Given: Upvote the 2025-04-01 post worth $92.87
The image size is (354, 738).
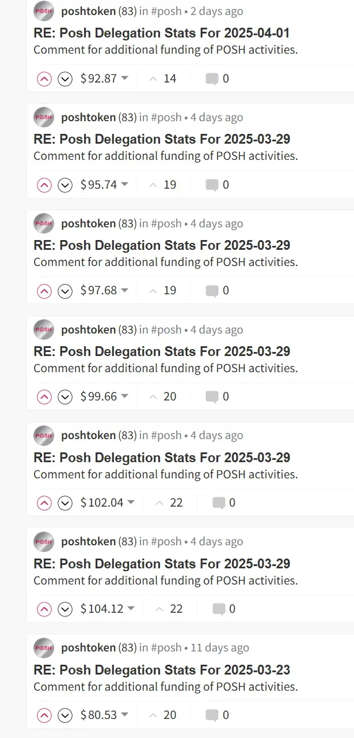Looking at the screenshot, I should (x=44, y=79).
